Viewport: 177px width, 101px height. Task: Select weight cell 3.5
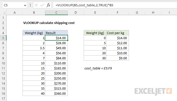pyautogui.click(x=34, y=48)
